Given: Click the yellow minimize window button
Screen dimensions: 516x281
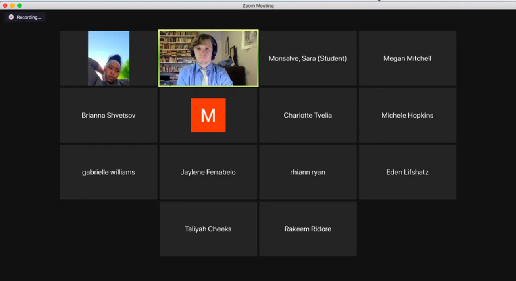Looking at the screenshot, I should click(x=13, y=6).
